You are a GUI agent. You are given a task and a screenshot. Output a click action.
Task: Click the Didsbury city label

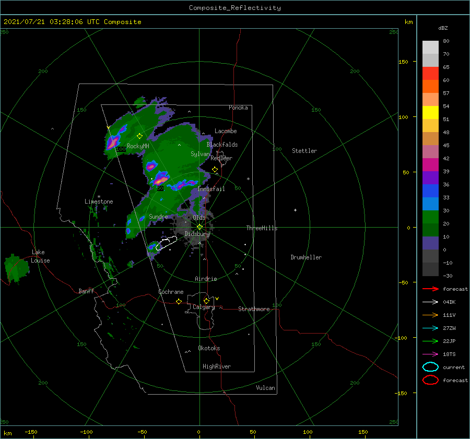click(197, 234)
